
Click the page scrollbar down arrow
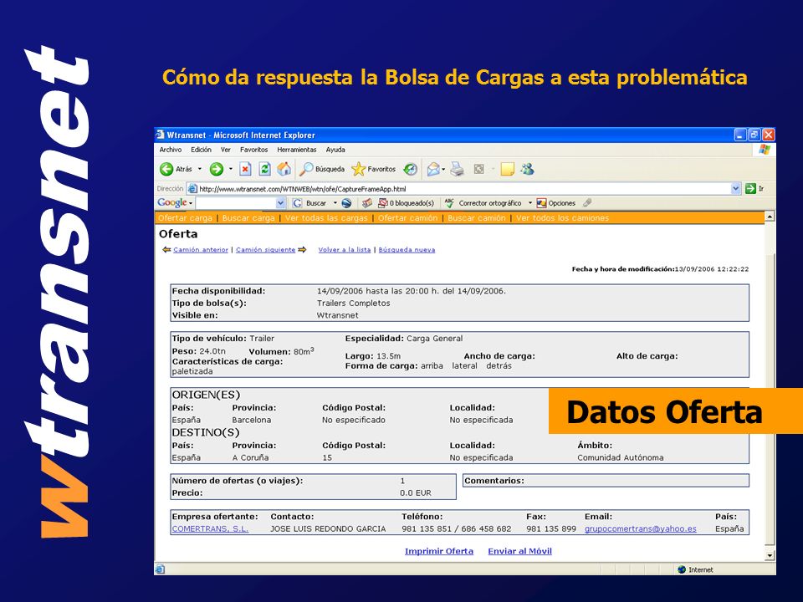770,555
